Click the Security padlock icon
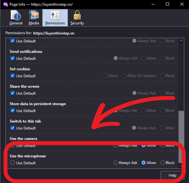Screen dimensions: 189x183 pyautogui.click(x=77, y=15)
